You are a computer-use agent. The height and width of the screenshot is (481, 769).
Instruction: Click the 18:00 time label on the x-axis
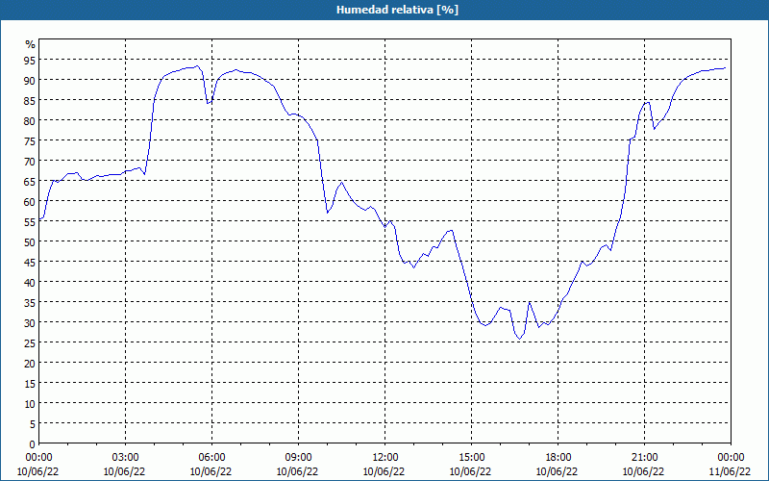pos(558,458)
